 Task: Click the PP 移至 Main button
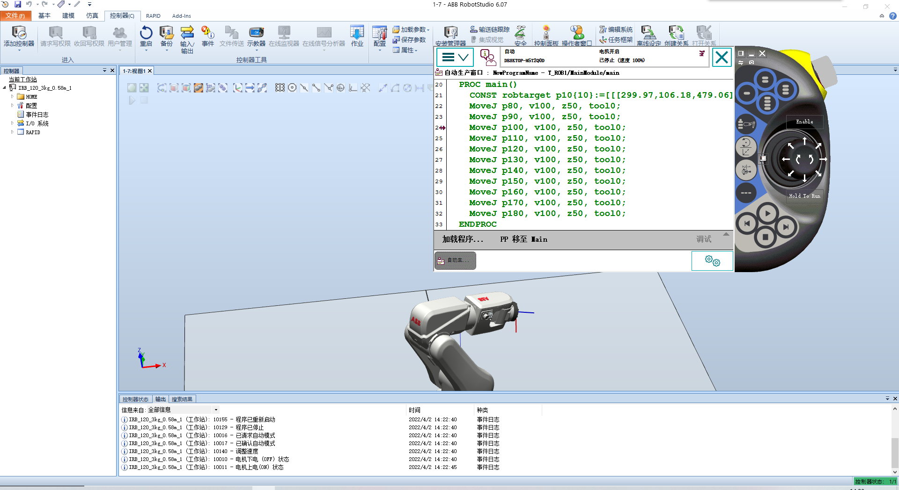coord(523,239)
